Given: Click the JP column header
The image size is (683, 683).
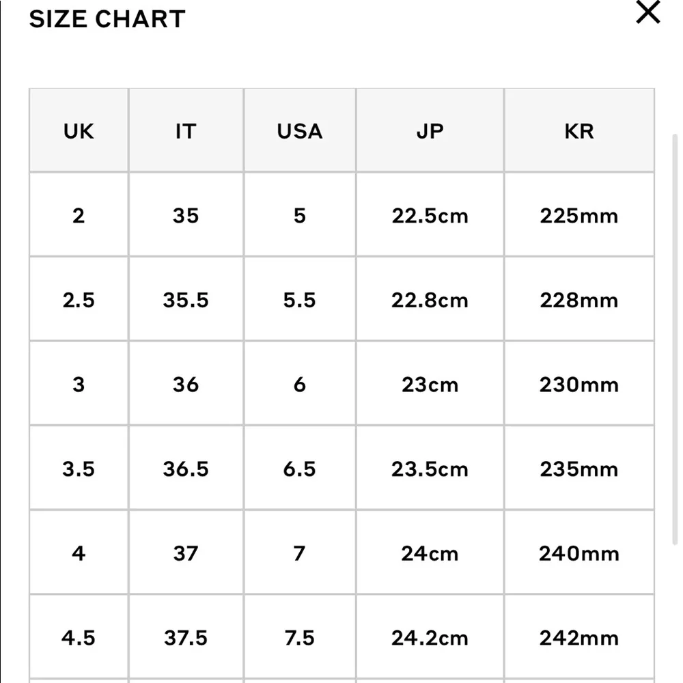Looking at the screenshot, I should coord(430,131).
